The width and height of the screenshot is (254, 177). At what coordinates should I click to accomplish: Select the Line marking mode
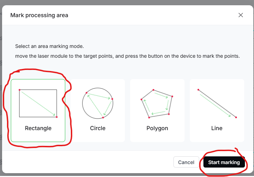click(x=217, y=111)
